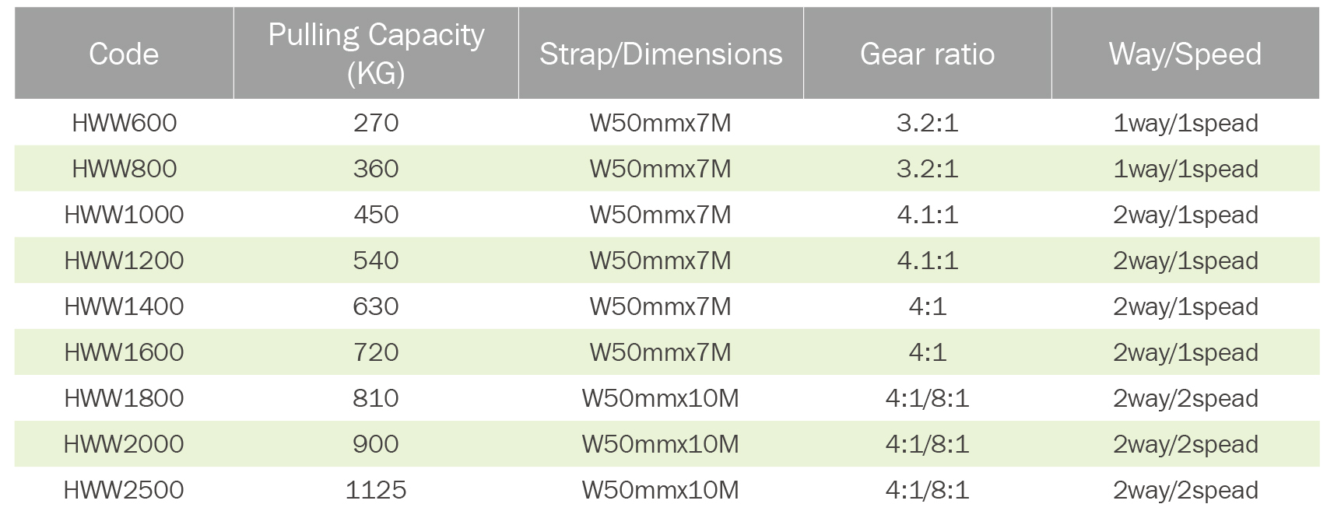This screenshot has width=1334, height=518.
Task: Select the Gear ratio column header
Action: click(x=927, y=54)
